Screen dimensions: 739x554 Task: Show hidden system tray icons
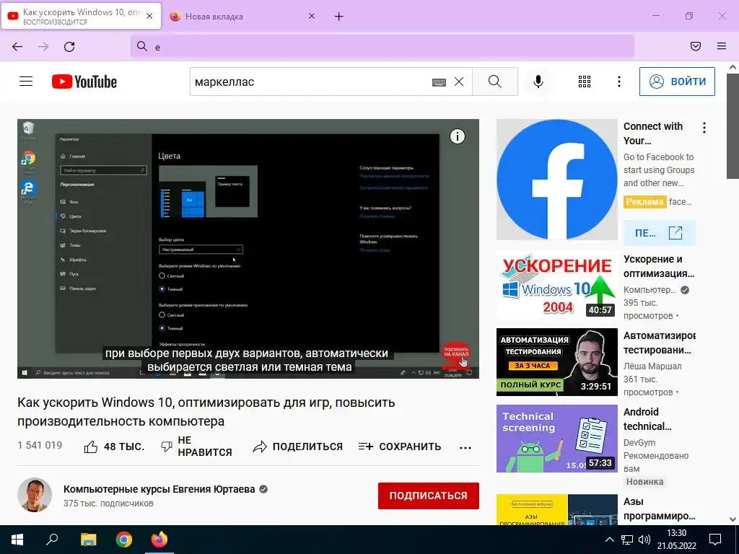click(609, 540)
